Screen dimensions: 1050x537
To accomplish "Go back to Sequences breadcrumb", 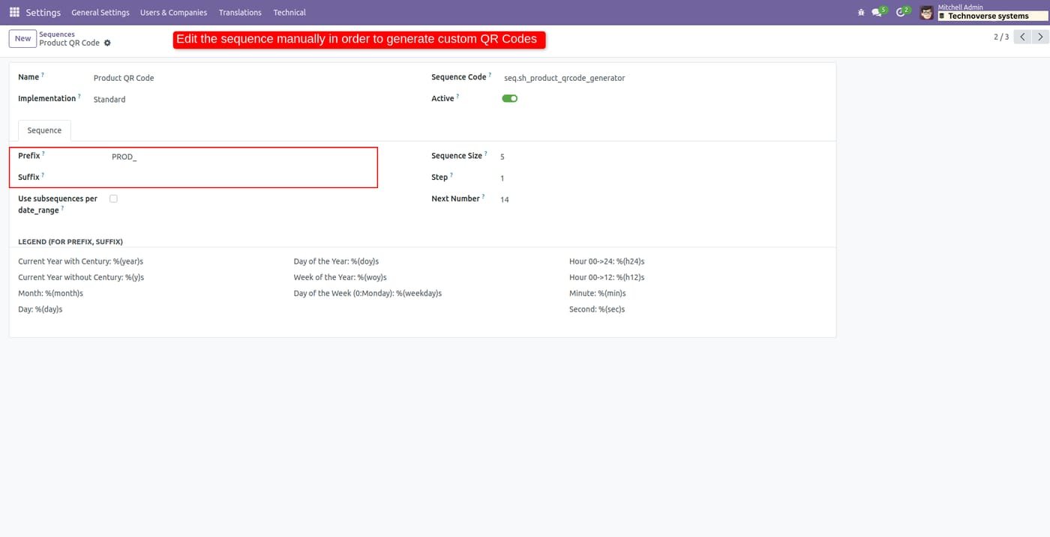I will pyautogui.click(x=57, y=34).
